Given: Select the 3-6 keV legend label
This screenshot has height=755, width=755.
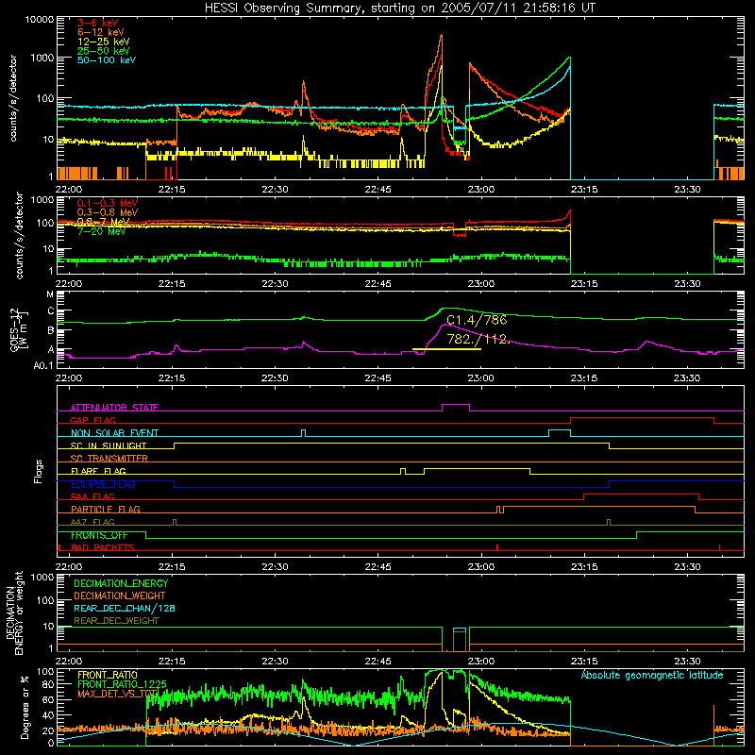Looking at the screenshot, I should [98, 23].
